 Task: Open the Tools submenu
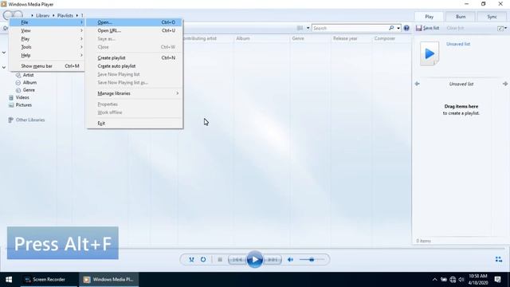tap(48, 47)
